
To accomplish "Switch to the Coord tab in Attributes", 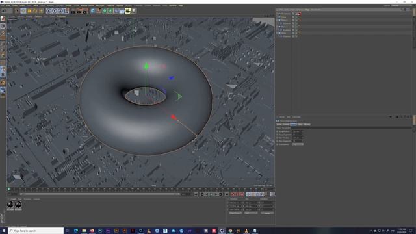I will coord(286,124).
